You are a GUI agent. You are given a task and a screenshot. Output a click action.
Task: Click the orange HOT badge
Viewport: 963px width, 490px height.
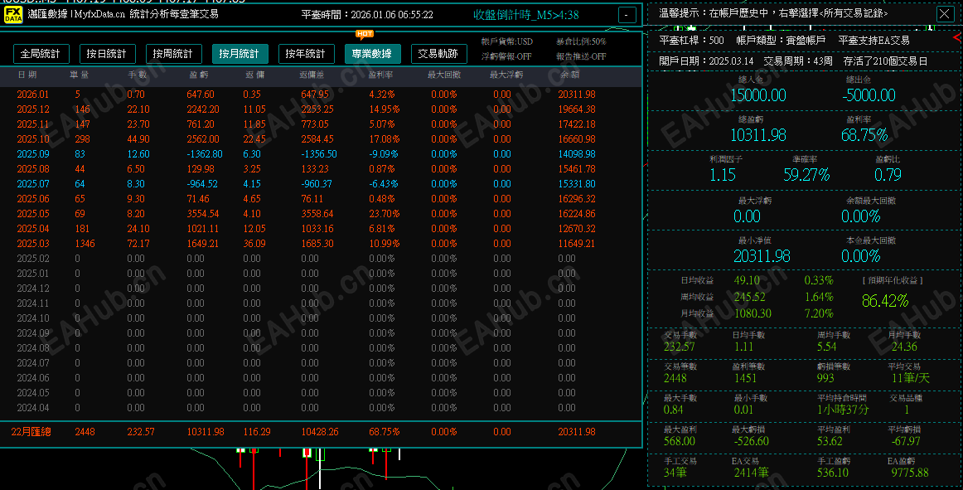point(364,35)
